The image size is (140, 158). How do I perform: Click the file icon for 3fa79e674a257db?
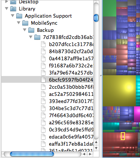tap(43, 73)
